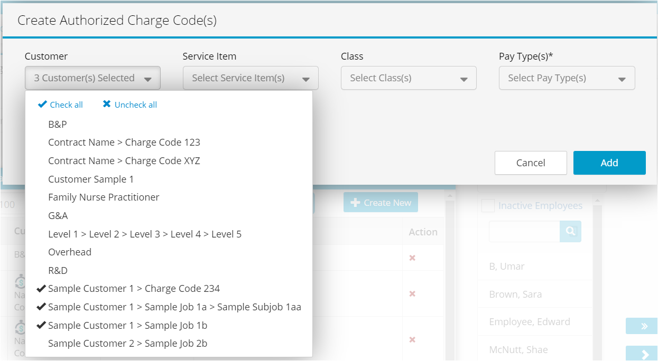Open the Select Class(s) dropdown

click(408, 78)
